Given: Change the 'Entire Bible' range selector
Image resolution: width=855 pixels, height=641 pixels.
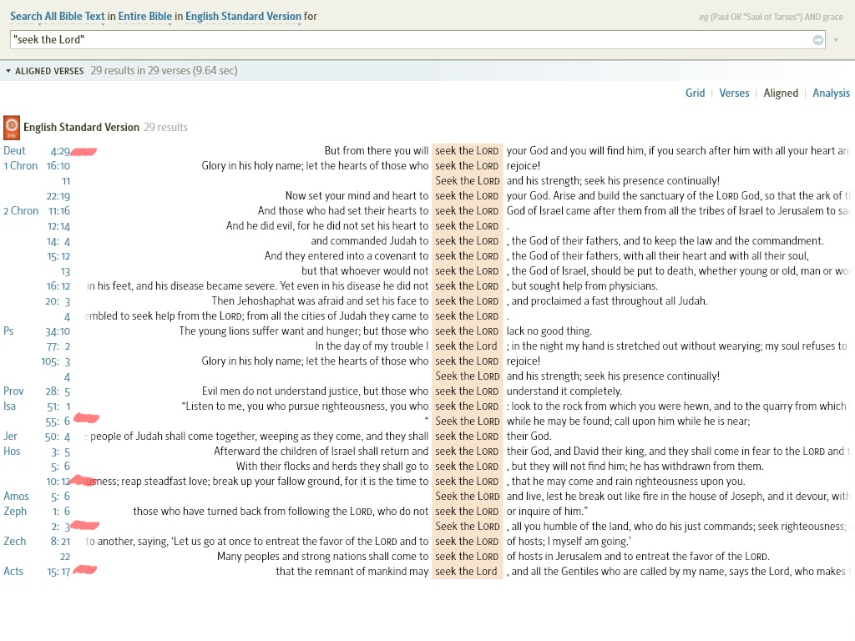Looking at the screenshot, I should (144, 17).
